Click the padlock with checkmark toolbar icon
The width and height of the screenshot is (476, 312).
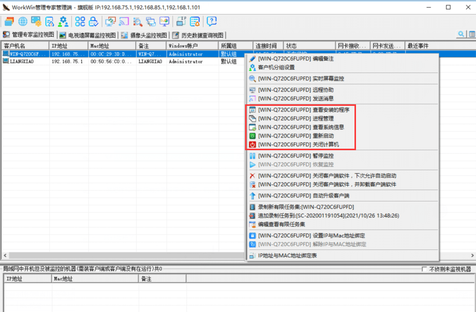(93, 21)
